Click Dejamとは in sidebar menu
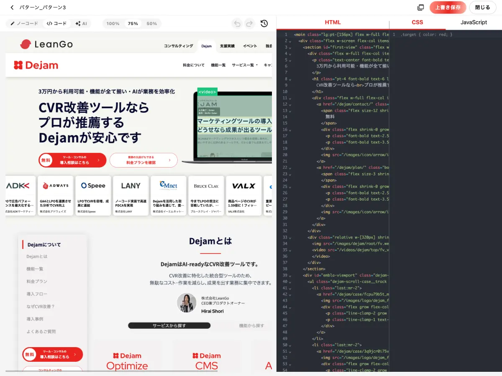The width and height of the screenshot is (502, 376). pyautogui.click(x=37, y=257)
